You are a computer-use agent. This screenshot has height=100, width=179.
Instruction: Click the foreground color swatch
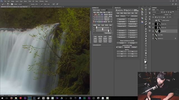pos(145,62)
